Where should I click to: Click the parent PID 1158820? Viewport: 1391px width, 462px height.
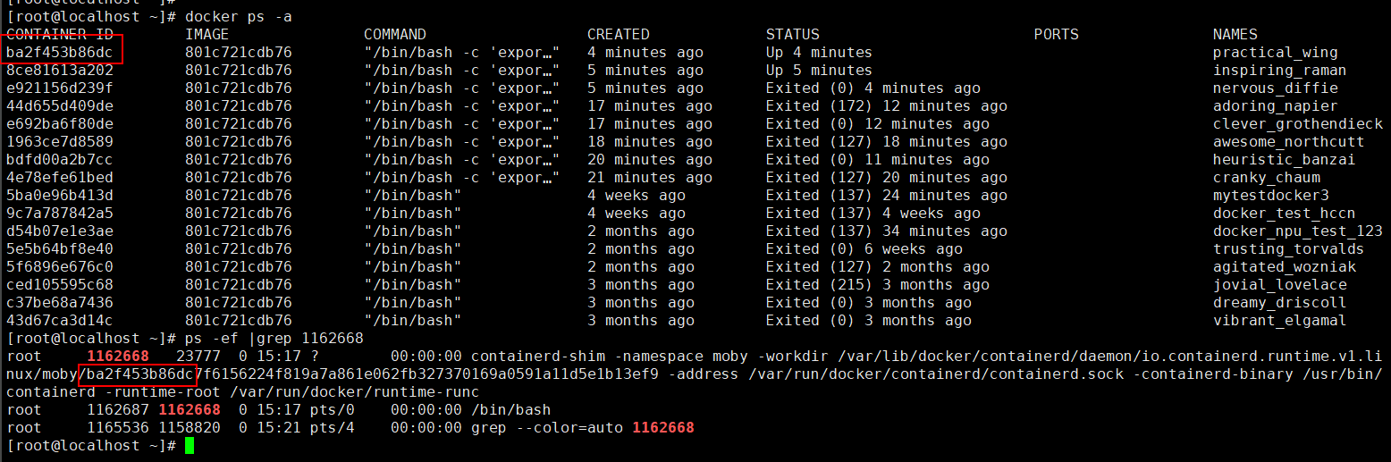[x=190, y=428]
